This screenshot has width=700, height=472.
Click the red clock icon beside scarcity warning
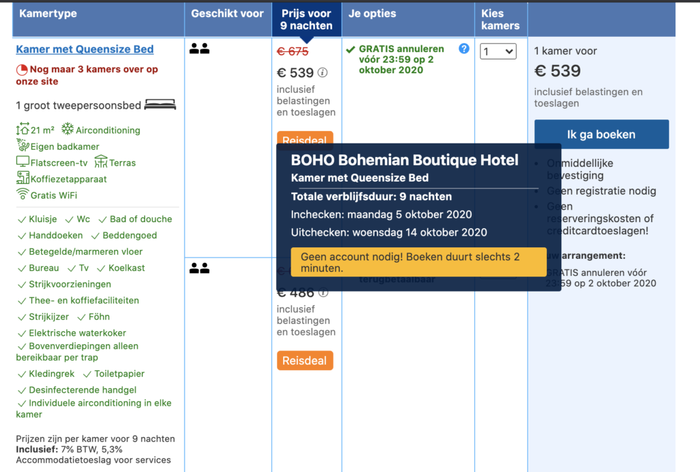(22, 70)
